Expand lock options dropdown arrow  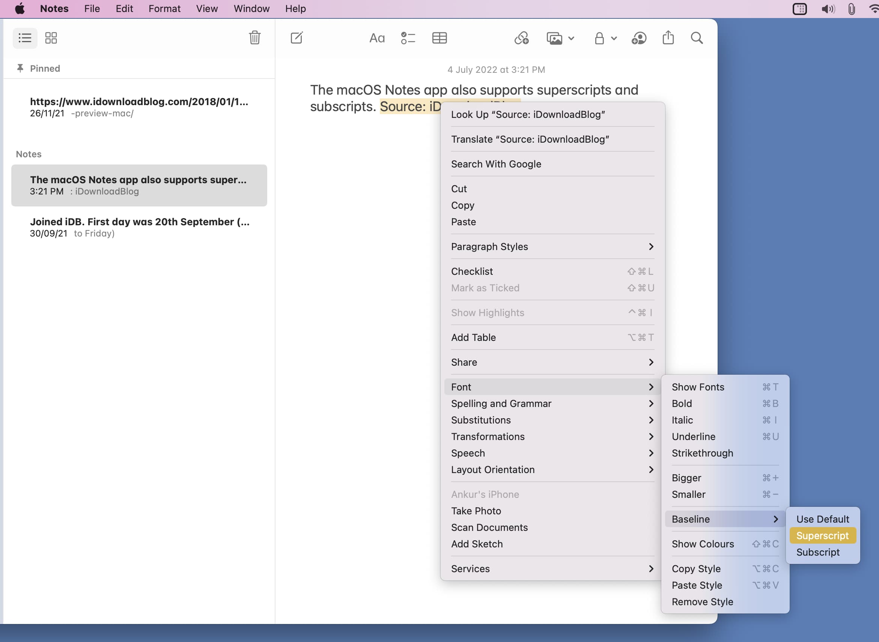pos(614,38)
